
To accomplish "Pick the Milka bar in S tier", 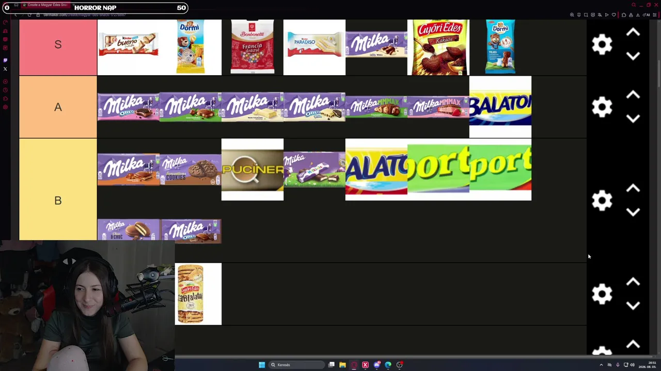I will click(376, 44).
